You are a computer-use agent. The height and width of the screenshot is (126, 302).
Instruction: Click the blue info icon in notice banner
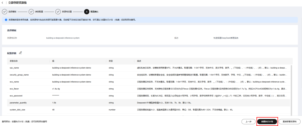(6, 20)
